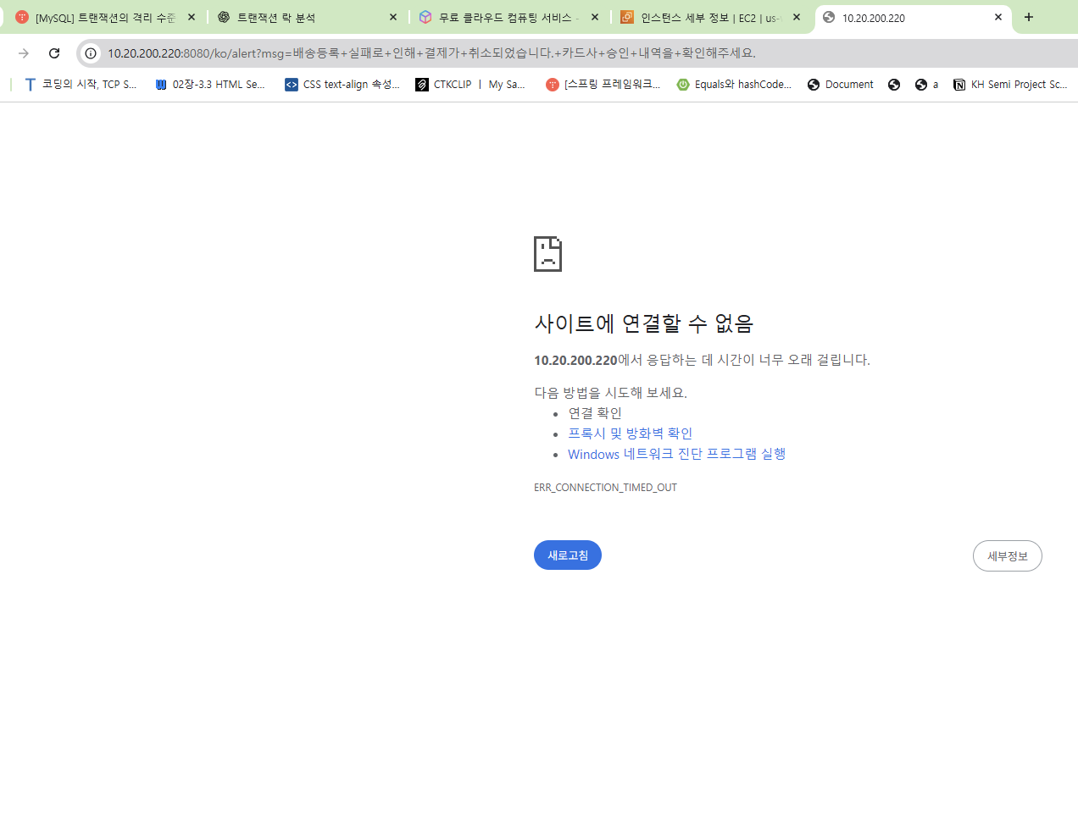Open the Equals와 hashCode bookmark
The width and height of the screenshot is (1078, 823).
(734, 85)
